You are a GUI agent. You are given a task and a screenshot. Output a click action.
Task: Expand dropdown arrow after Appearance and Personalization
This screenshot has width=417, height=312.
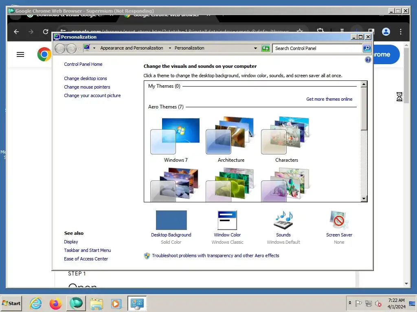click(x=170, y=48)
